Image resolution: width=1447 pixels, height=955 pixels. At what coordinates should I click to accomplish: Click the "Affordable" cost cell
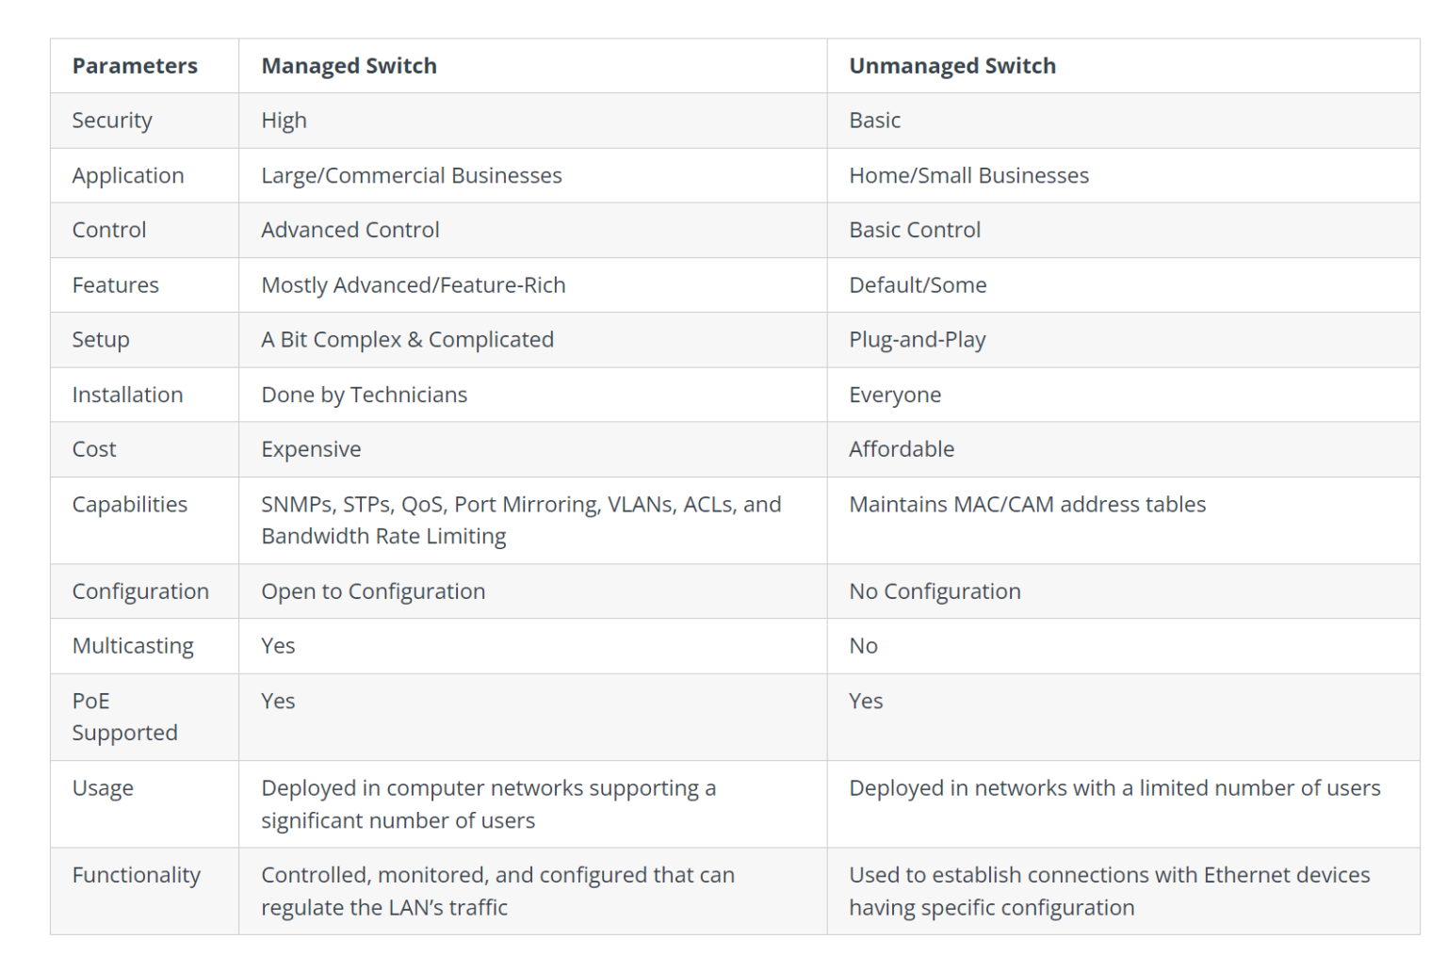click(901, 449)
